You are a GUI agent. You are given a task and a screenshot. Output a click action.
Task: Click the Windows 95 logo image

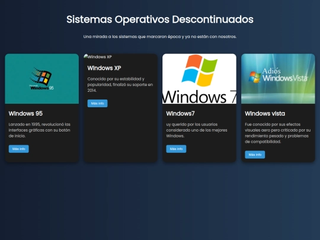(x=42, y=79)
